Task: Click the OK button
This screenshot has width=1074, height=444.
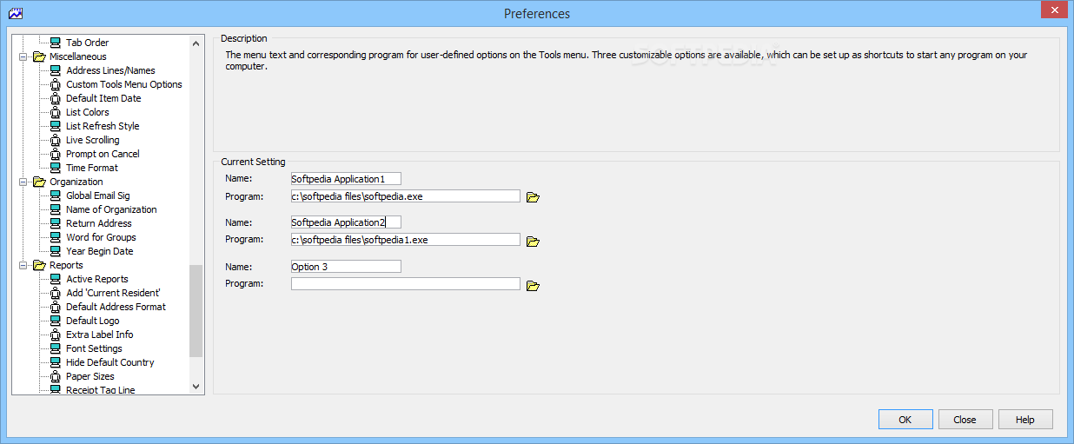Action: [905, 420]
